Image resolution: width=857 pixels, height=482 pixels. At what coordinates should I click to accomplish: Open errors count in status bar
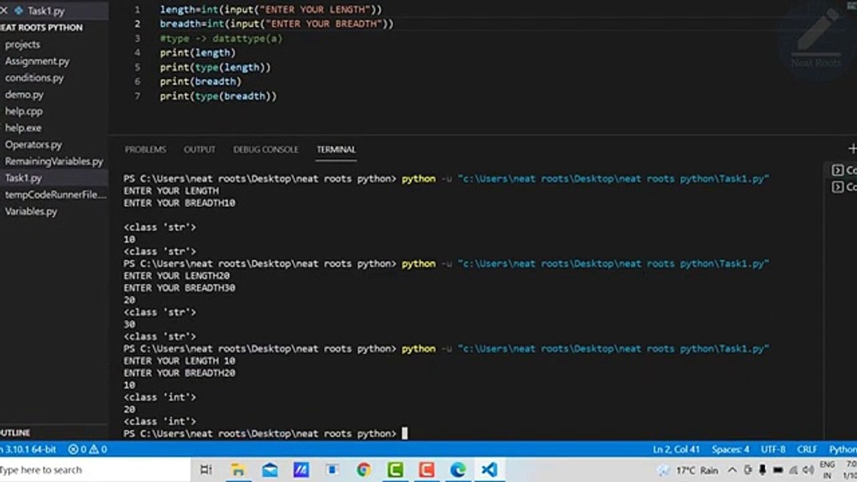pos(78,449)
